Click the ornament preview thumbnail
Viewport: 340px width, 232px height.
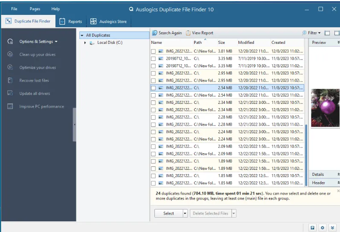click(325, 108)
